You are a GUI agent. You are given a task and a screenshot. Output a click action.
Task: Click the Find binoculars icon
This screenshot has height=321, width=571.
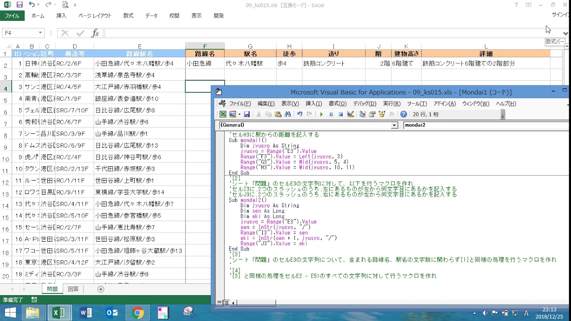coord(288,114)
